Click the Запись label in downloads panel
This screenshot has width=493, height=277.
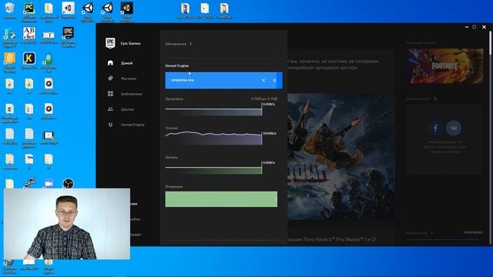point(171,157)
